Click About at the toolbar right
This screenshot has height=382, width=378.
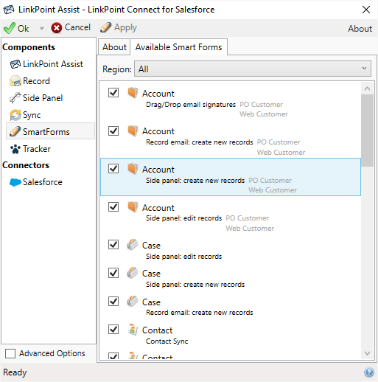(x=360, y=29)
